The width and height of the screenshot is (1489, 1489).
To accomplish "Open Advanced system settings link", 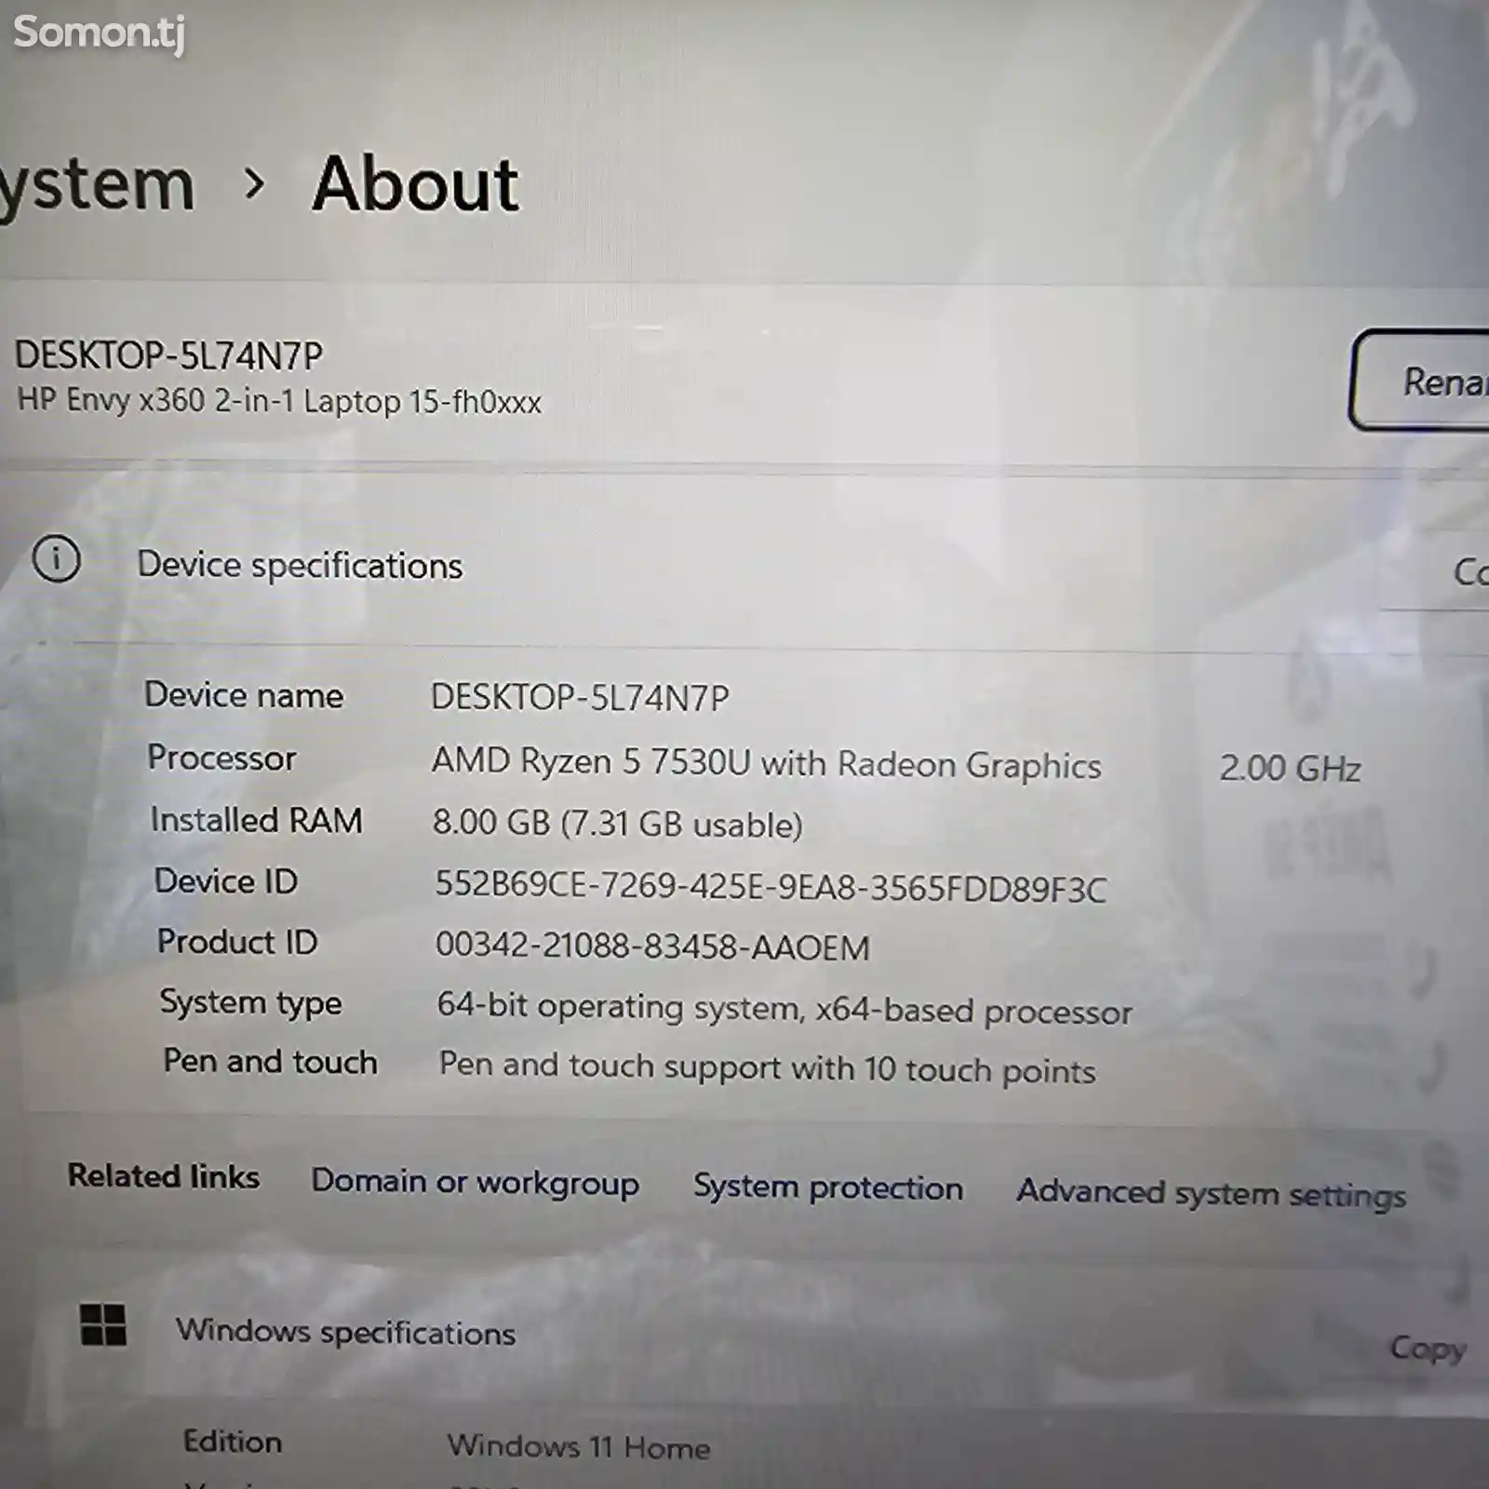I will [1211, 1193].
